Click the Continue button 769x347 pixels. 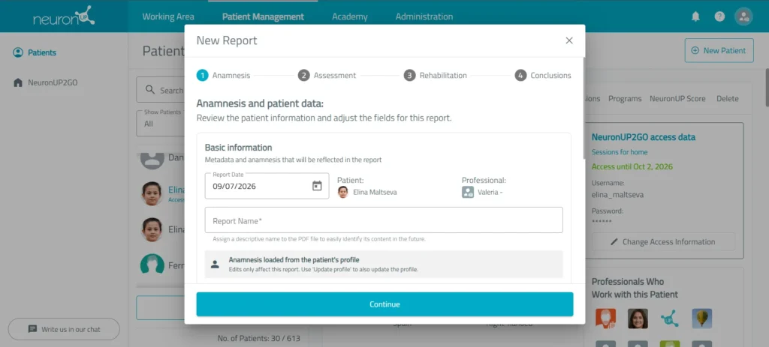(x=384, y=304)
